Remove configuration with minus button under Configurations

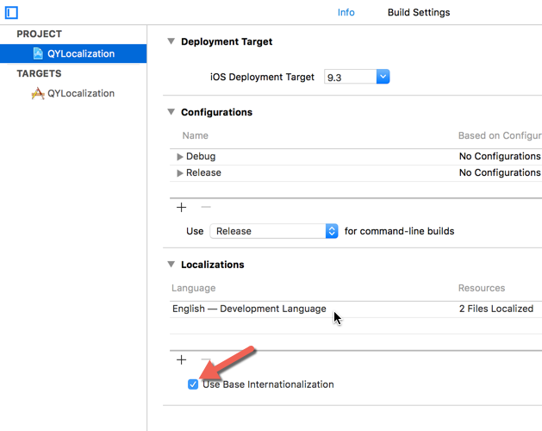(x=206, y=207)
